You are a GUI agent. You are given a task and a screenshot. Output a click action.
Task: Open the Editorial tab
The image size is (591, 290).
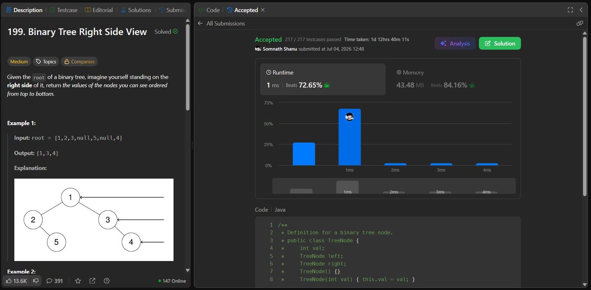[98, 10]
